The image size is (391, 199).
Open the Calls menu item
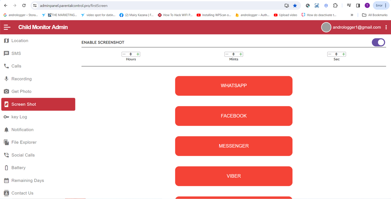click(x=38, y=66)
